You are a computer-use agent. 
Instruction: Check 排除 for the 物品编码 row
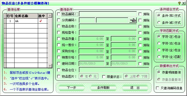[140, 14]
